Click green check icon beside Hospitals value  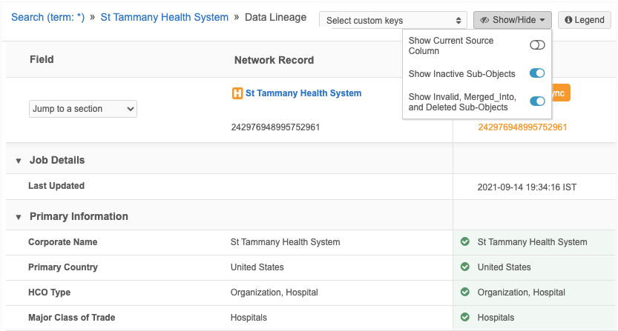(465, 318)
